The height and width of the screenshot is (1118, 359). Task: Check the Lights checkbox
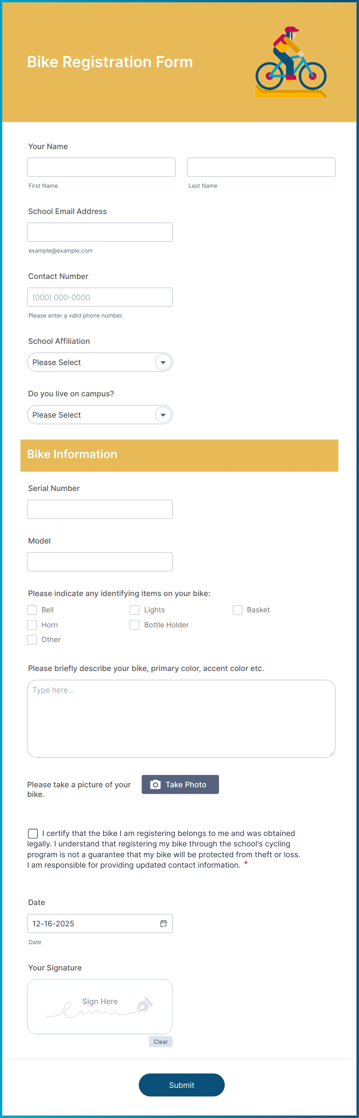pos(134,610)
